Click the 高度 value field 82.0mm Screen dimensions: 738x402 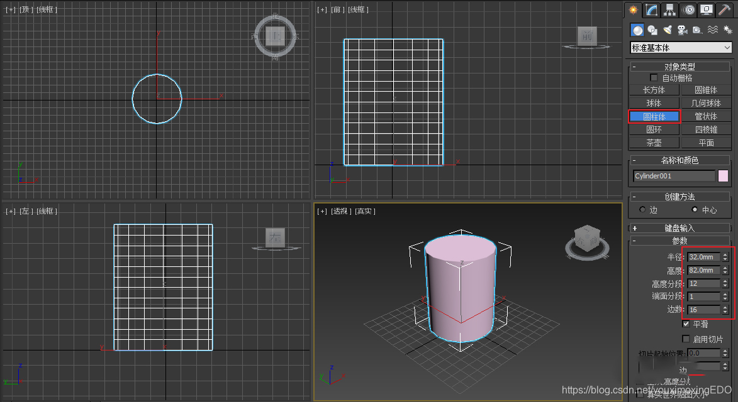pyautogui.click(x=704, y=270)
